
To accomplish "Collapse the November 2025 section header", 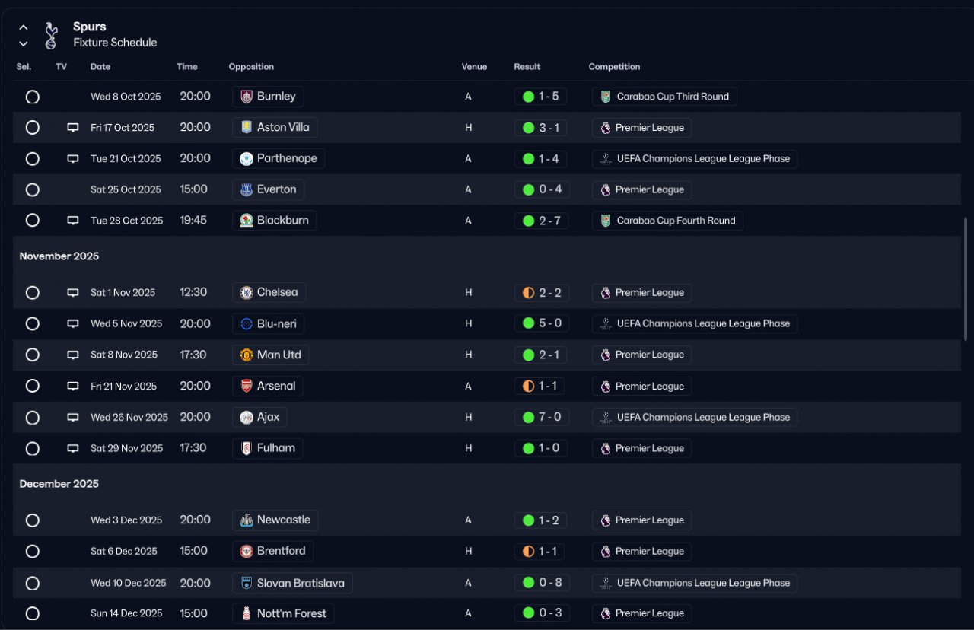I will (x=59, y=256).
